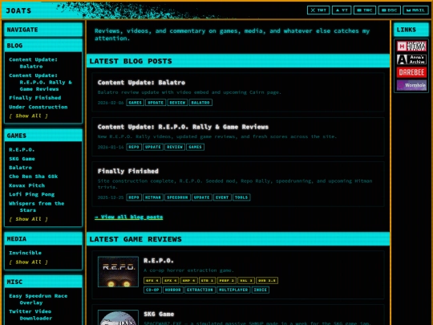Select the BALATRO tag on Balatro post
The image size is (433, 325).
[x=200, y=103]
